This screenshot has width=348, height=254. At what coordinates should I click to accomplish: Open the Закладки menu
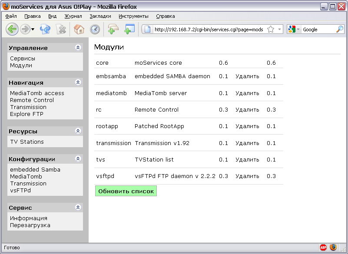pyautogui.click(x=100, y=16)
